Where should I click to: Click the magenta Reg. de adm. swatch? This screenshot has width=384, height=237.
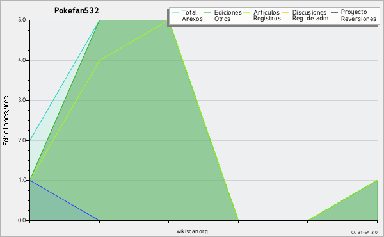[x=286, y=19]
